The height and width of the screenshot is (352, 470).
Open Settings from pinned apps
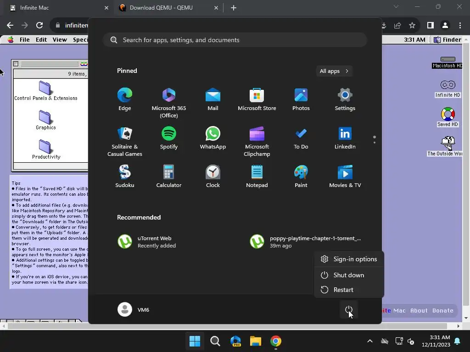point(345,99)
